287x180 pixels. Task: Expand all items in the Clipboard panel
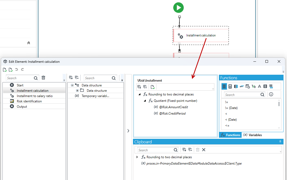(x=184, y=150)
